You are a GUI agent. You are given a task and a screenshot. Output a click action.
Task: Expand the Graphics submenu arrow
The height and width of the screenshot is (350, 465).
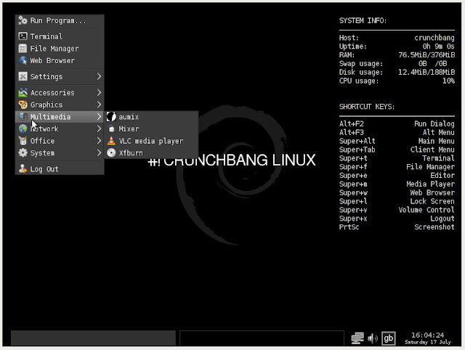tap(99, 105)
